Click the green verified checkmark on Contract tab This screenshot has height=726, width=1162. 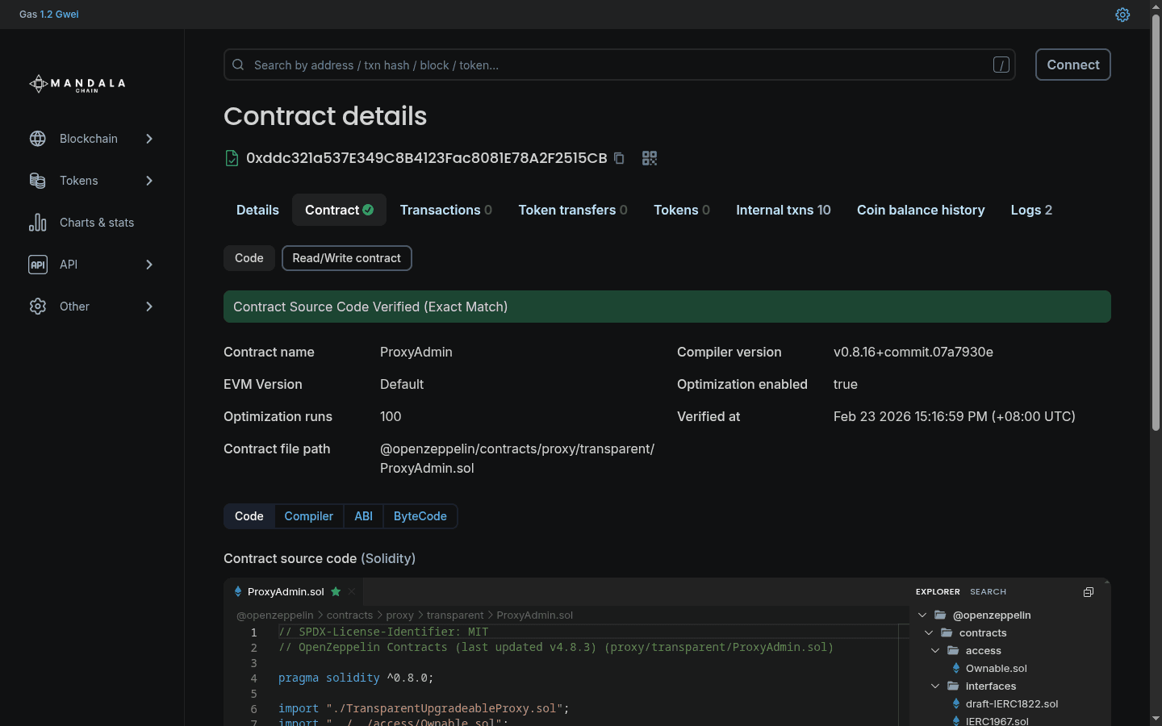(368, 210)
